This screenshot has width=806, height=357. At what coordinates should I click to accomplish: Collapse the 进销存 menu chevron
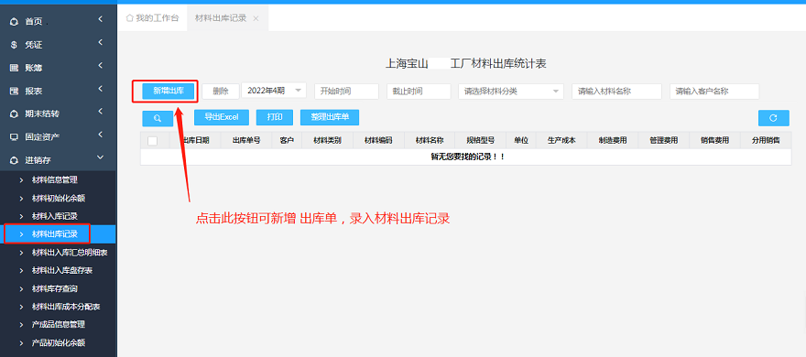point(101,157)
